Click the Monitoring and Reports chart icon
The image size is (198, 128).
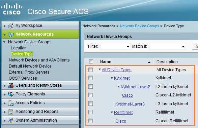tap(11, 112)
